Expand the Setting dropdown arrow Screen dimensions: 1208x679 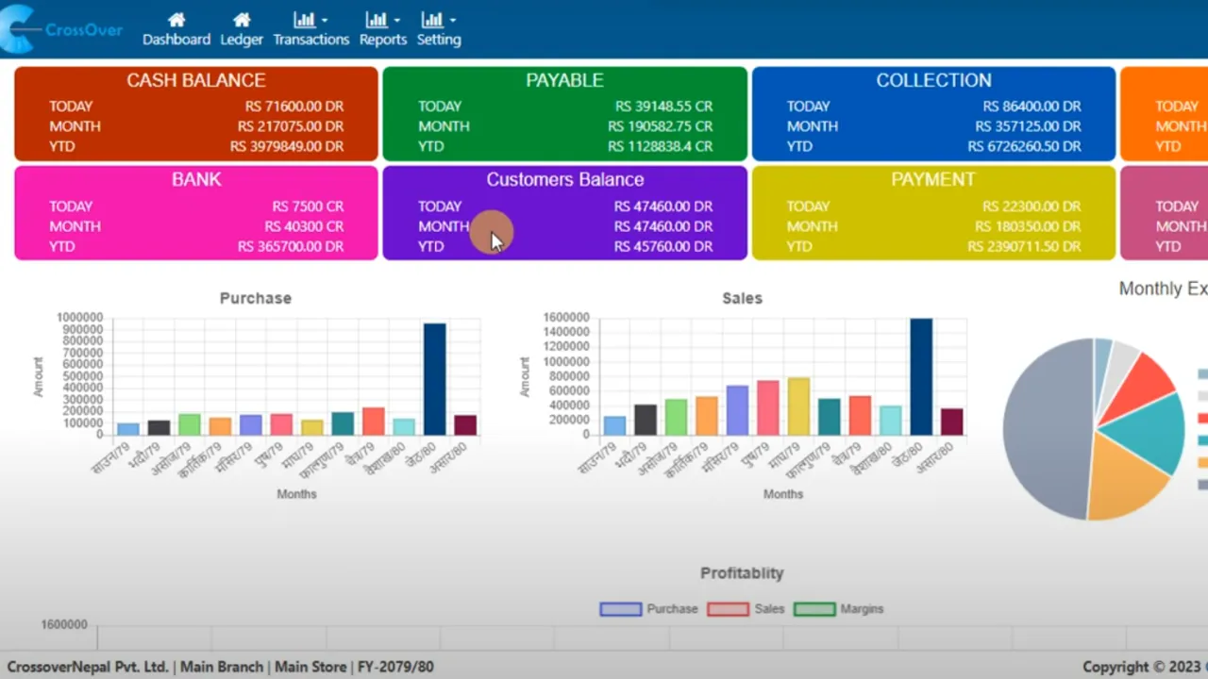point(451,19)
